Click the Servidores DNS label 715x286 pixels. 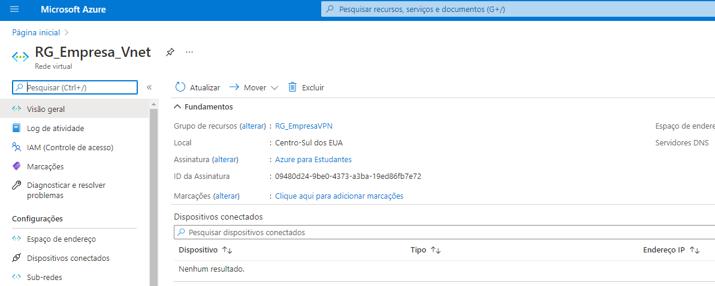tap(681, 143)
